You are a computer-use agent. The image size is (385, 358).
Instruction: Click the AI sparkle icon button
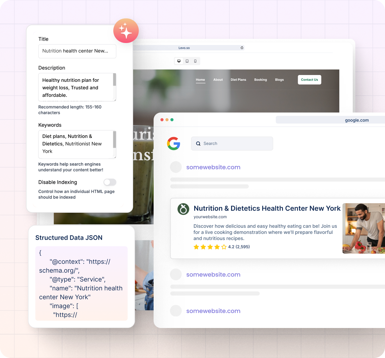(x=126, y=31)
